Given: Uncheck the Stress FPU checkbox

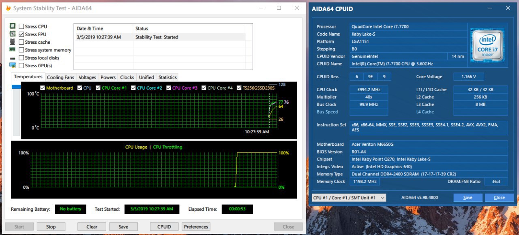Looking at the screenshot, I should [x=21, y=34].
